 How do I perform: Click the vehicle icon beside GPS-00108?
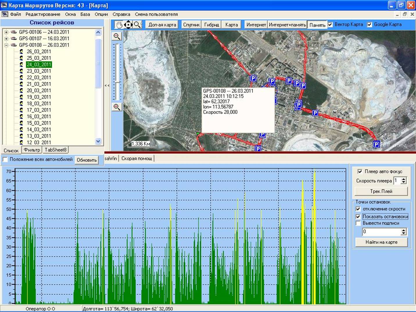tap(14, 45)
